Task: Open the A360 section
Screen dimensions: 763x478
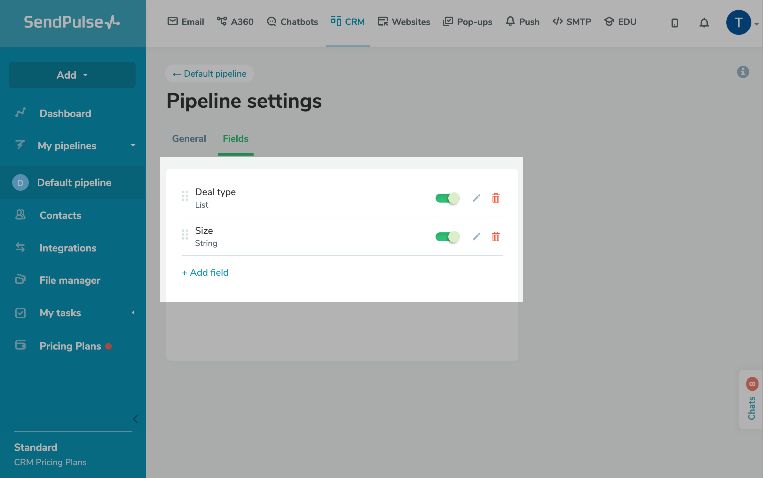Action: [x=235, y=22]
